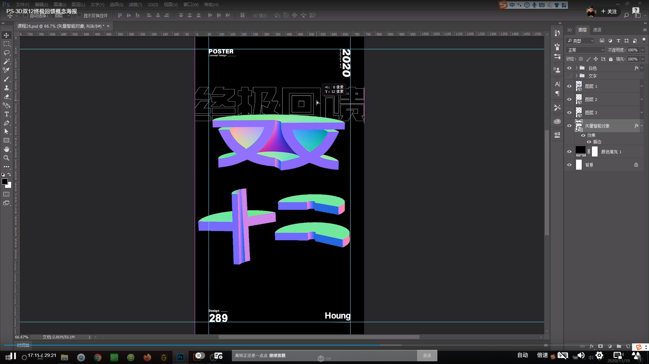Expand the 白色 layer group
The width and height of the screenshot is (649, 364).
tap(577, 68)
